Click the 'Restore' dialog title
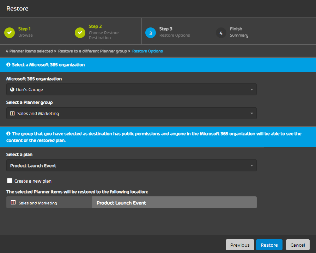This screenshot has width=316, height=253. (17, 8)
